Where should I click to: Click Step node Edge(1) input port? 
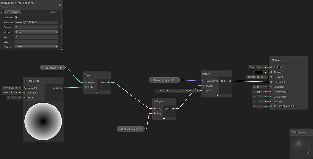[x=86, y=82]
